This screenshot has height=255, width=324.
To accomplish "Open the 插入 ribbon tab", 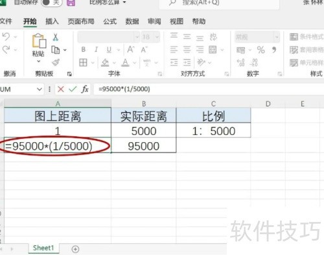I will pyautogui.click(x=52, y=21).
